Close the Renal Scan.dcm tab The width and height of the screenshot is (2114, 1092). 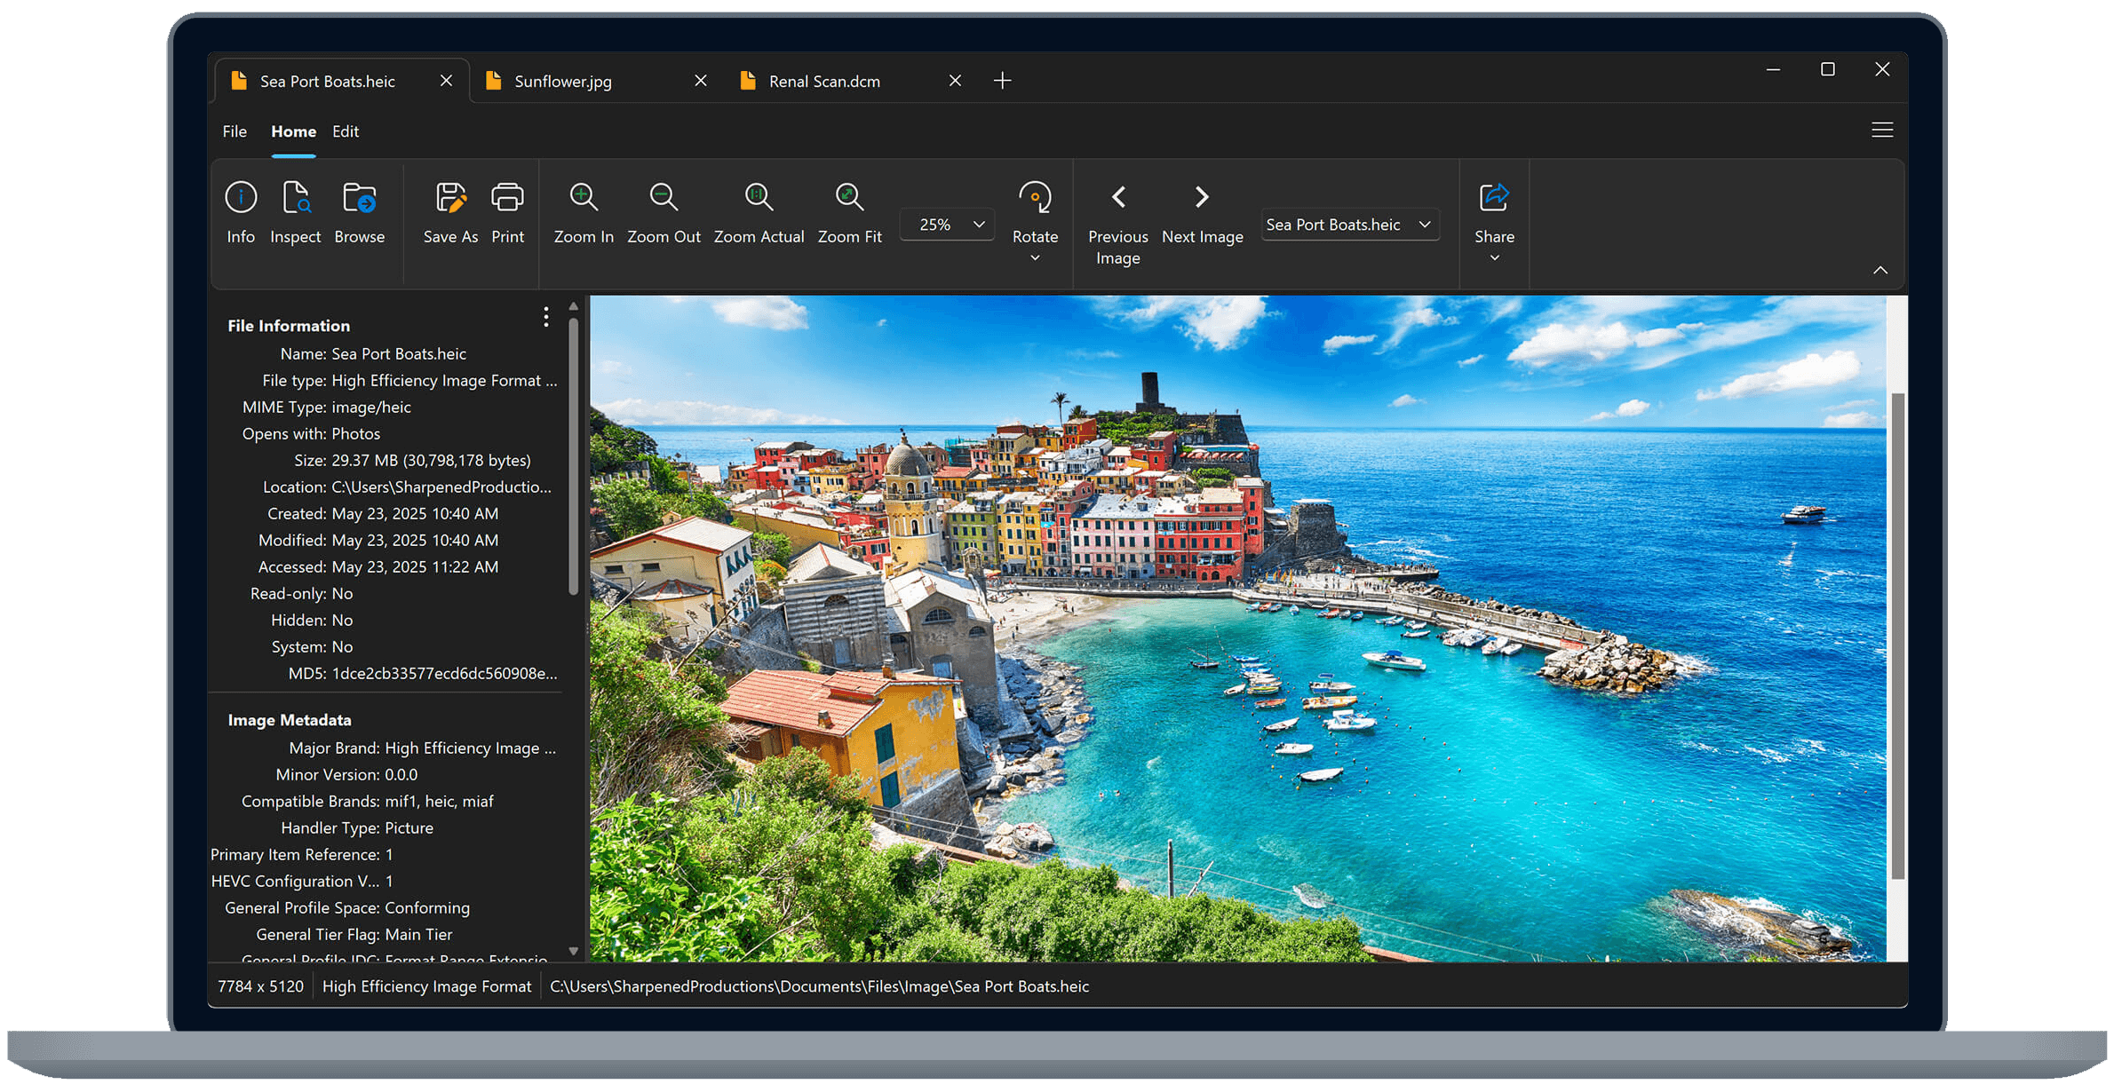955,80
